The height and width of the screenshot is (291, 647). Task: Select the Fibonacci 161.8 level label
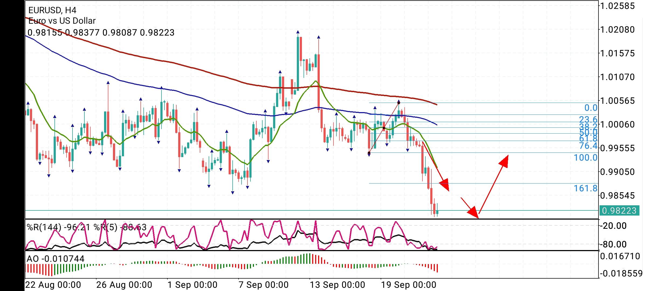tap(586, 188)
